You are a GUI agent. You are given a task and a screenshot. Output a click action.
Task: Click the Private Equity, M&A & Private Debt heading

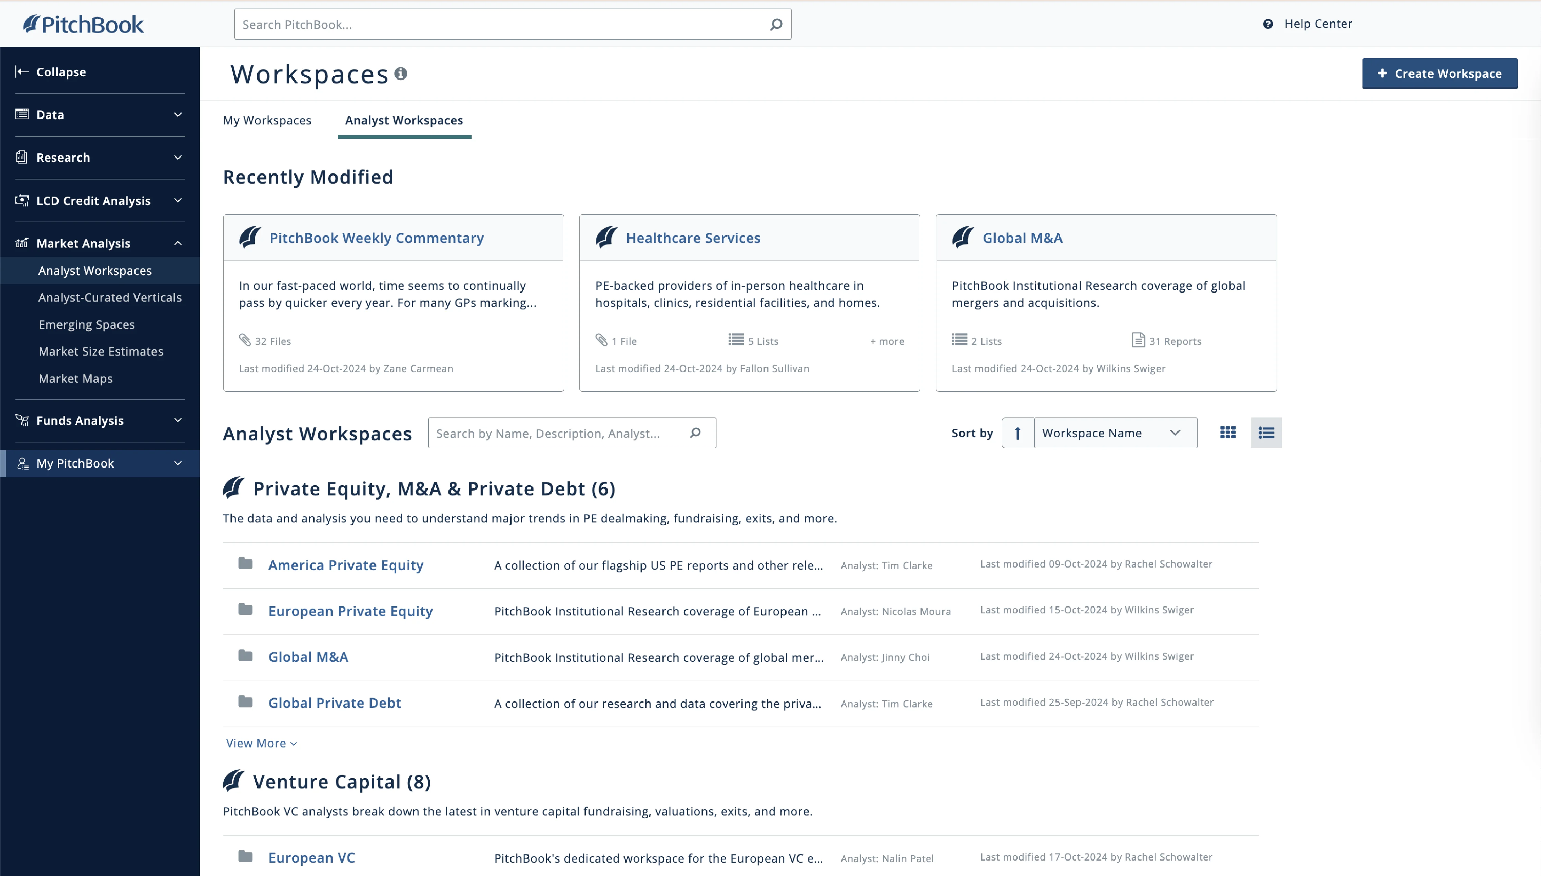pos(434,489)
